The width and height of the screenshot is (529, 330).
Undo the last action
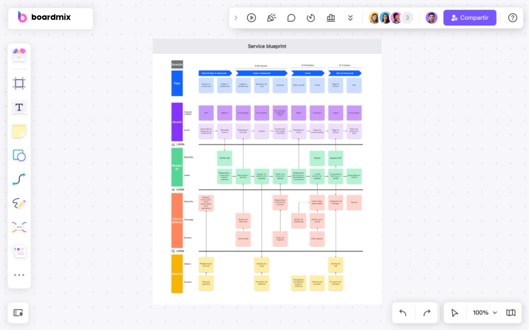click(403, 313)
